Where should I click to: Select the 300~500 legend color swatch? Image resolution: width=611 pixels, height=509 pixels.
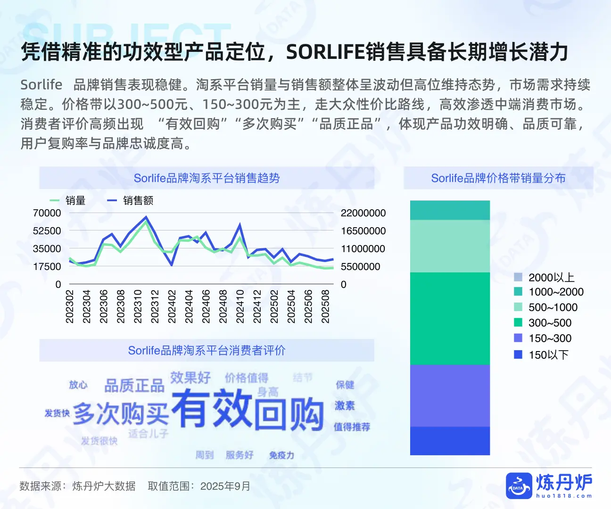pyautogui.click(x=519, y=323)
